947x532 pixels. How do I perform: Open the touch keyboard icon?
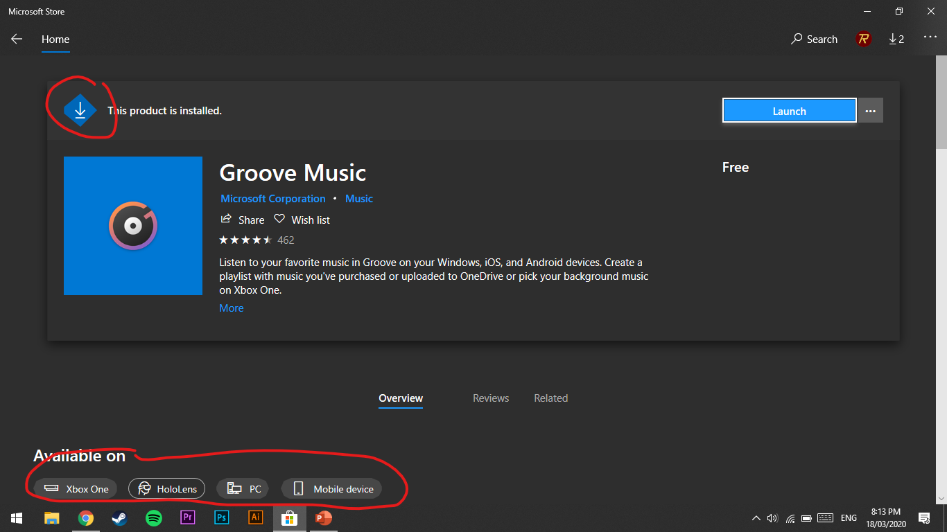click(825, 518)
